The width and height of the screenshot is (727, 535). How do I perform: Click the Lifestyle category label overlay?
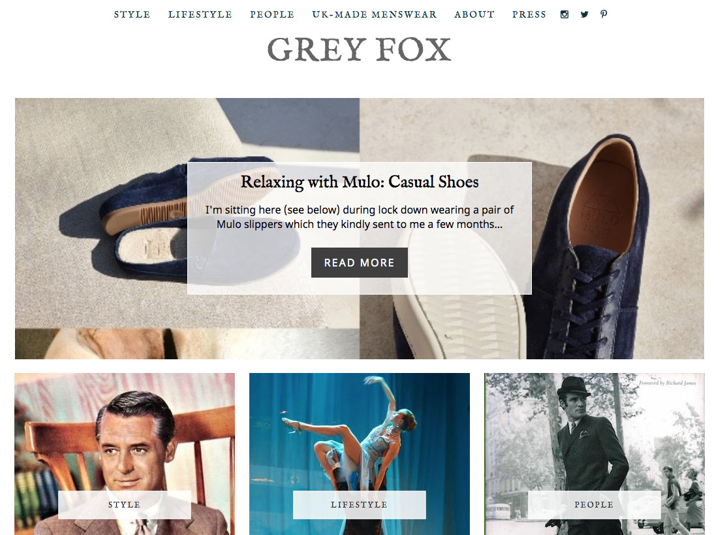[360, 505]
